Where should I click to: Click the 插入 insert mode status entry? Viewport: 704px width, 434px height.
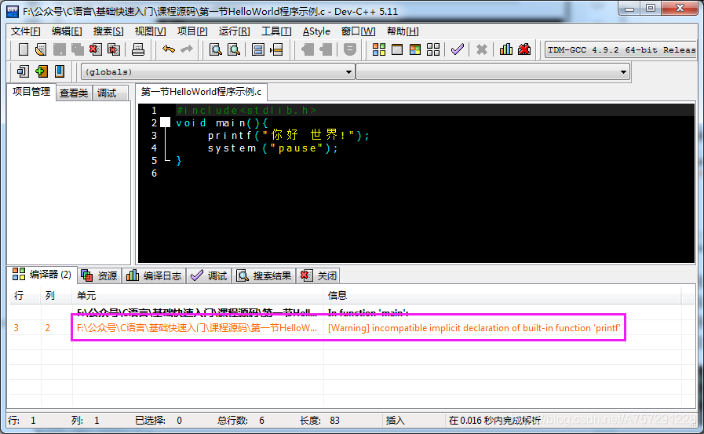(395, 421)
